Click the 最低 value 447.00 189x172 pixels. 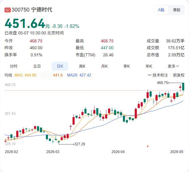point(107,48)
